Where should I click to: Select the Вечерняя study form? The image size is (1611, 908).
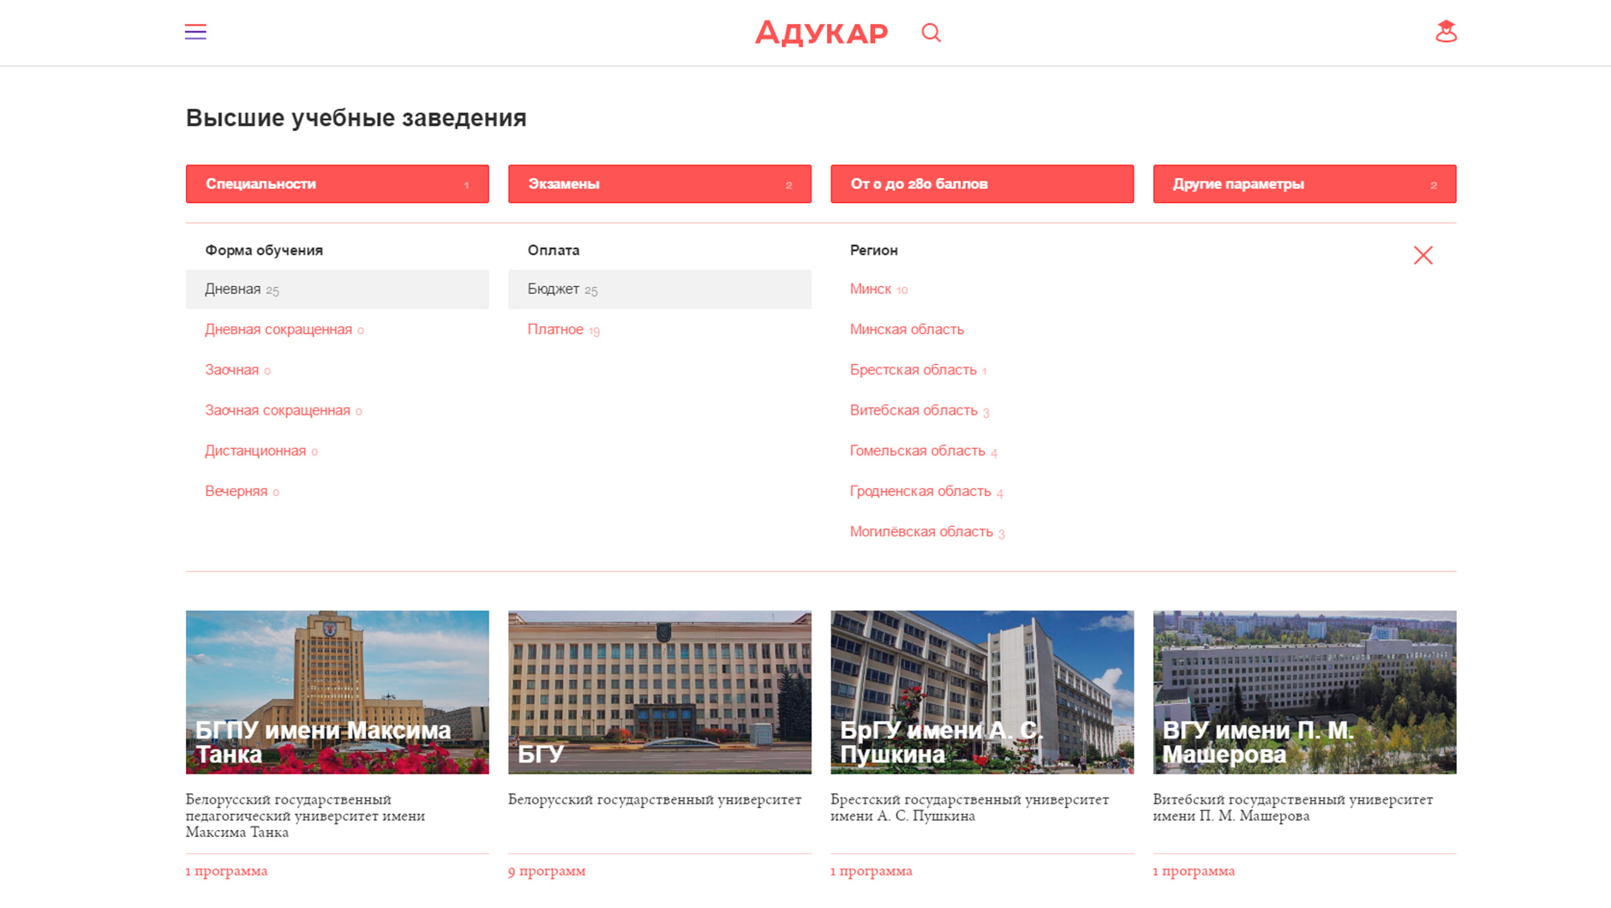pos(242,491)
